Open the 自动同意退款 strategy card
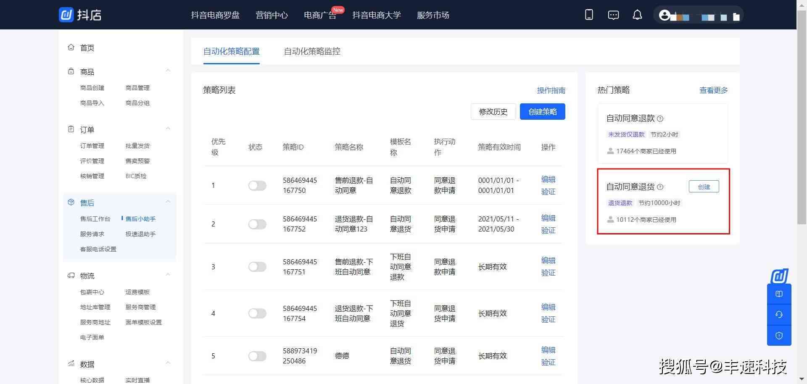 point(663,133)
